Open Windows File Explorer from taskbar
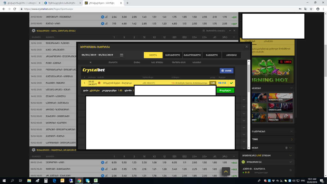Screen dimensions: 327x184 [x=29, y=181]
